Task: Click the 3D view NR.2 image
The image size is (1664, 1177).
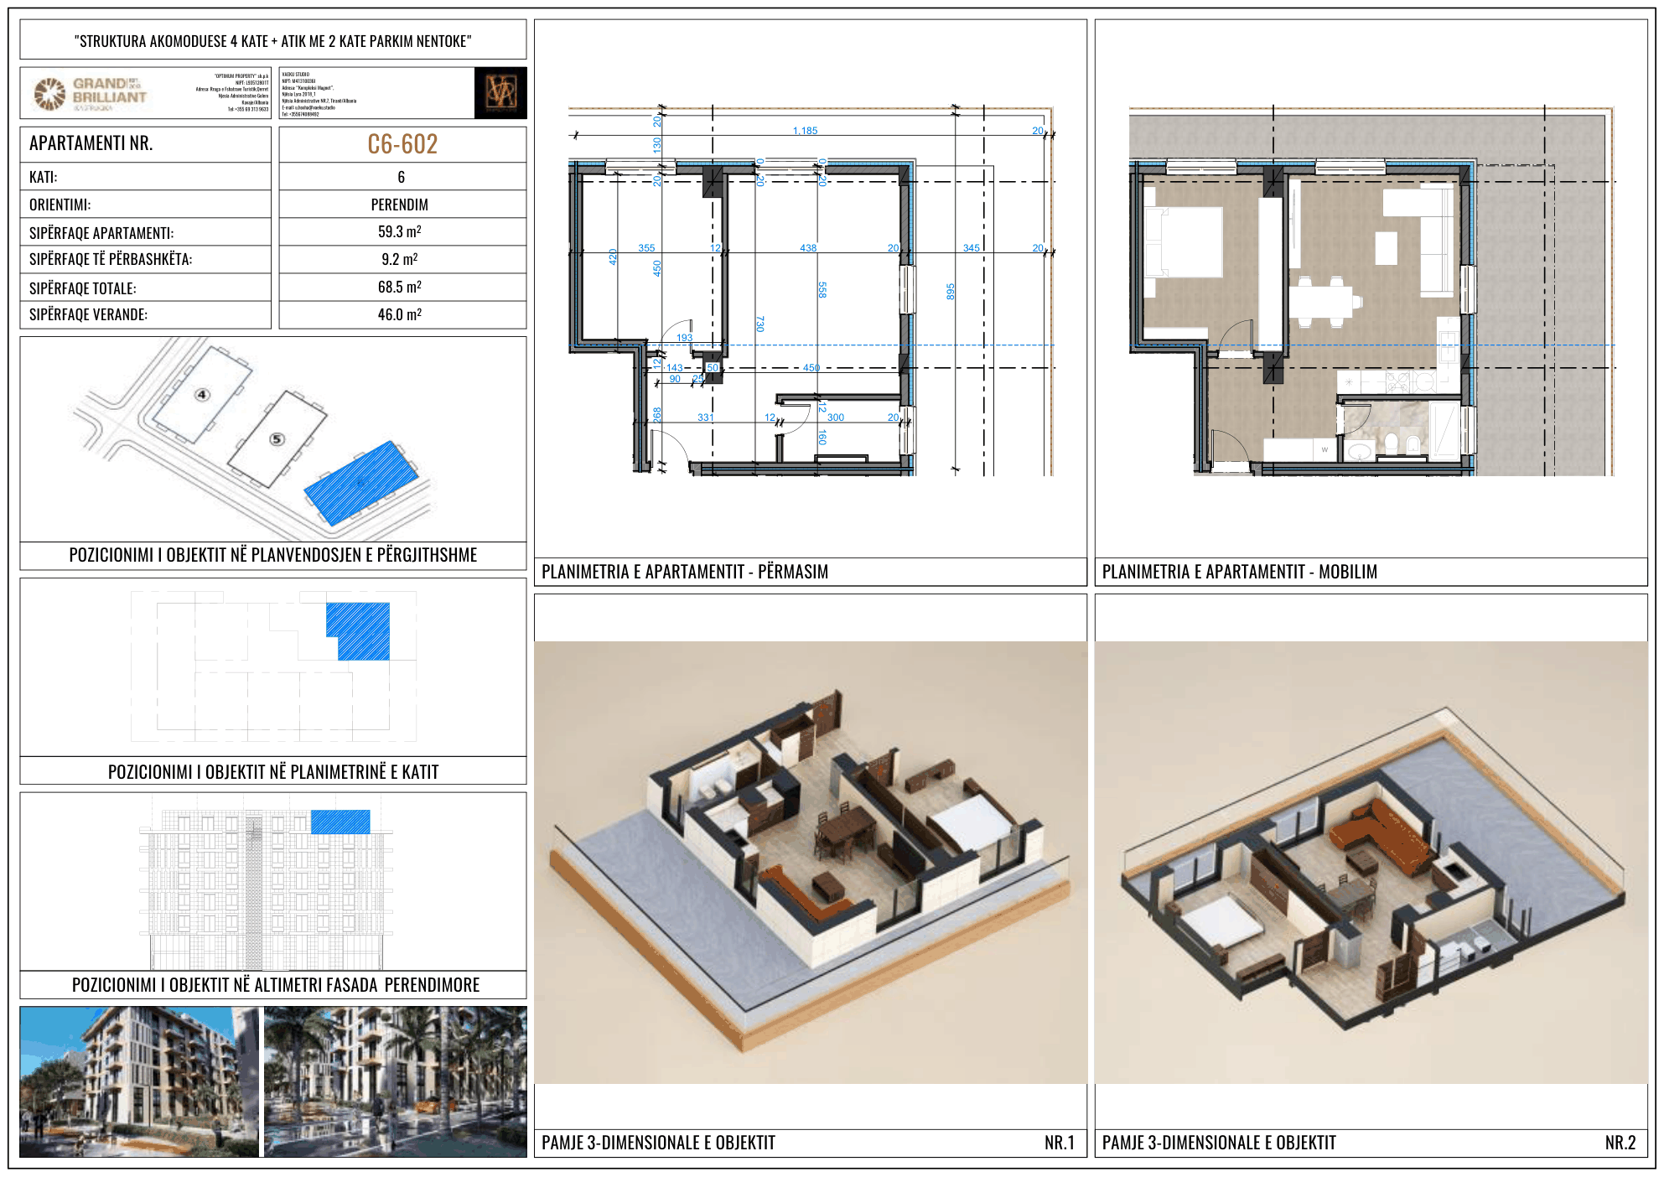Action: (x=1371, y=863)
